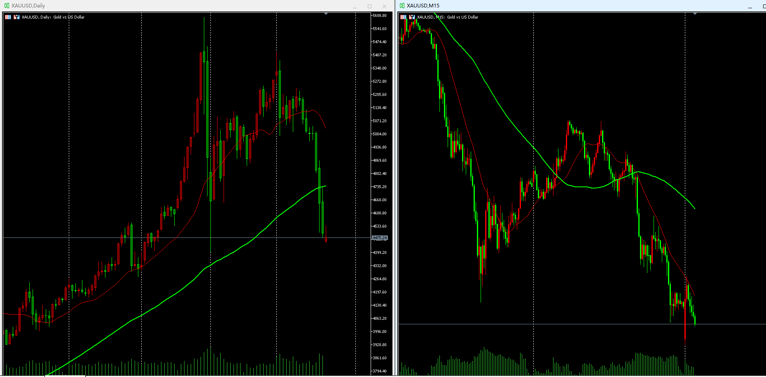The height and width of the screenshot is (377, 766).
Task: Click the XAUUSD,Daily window candlestick icon
Action: pos(7,6)
